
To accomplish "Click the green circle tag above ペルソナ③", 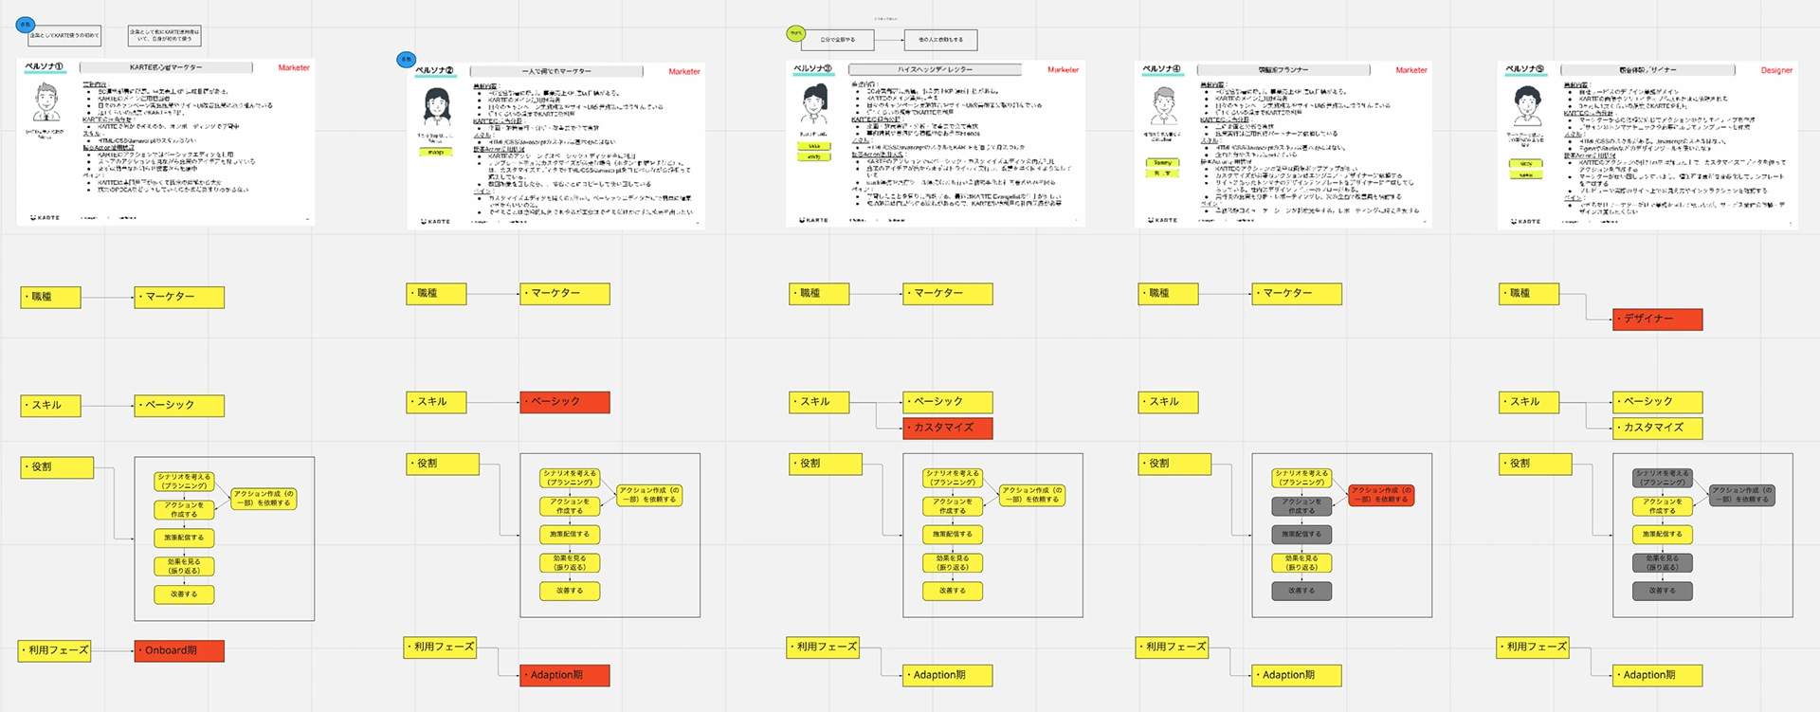I will tap(795, 33).
